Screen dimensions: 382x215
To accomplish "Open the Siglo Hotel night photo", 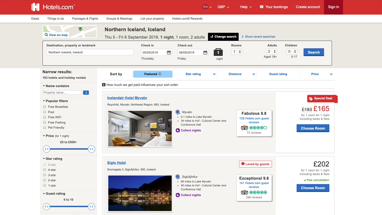I will (x=140, y=193).
